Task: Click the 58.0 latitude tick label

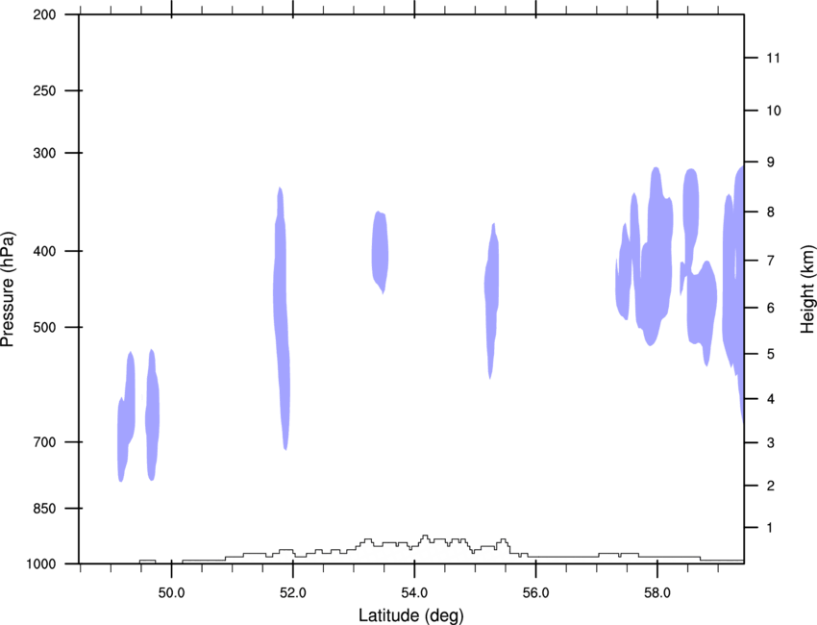Action: point(657,593)
